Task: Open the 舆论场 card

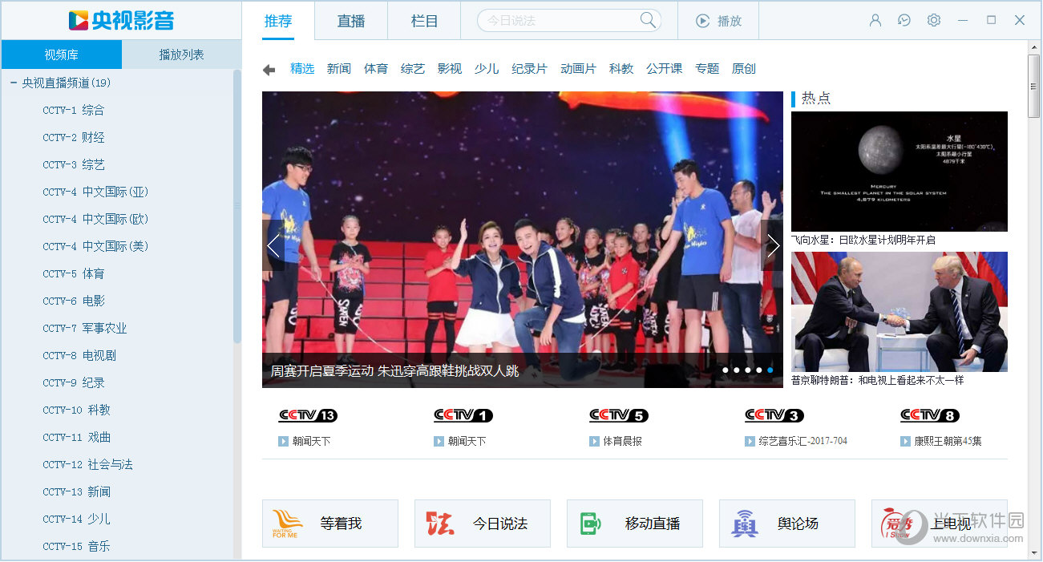Action: [x=787, y=524]
